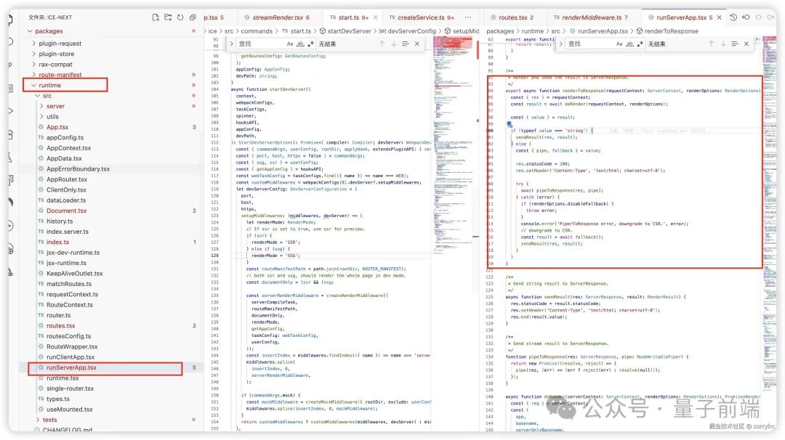Click startDevServer in the breadcrumb bar
Image resolution: width=785 pixels, height=440 pixels.
pos(347,31)
